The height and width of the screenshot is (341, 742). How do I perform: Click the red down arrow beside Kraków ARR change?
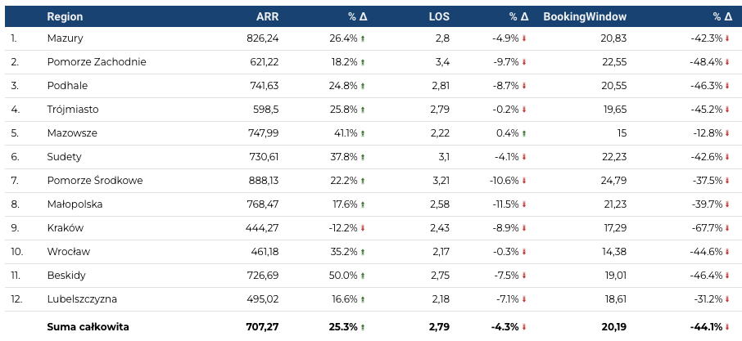[363, 228]
